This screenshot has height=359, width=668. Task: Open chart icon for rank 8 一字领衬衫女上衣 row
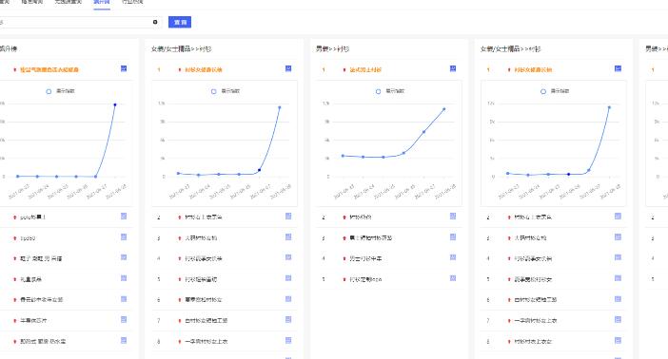click(288, 340)
